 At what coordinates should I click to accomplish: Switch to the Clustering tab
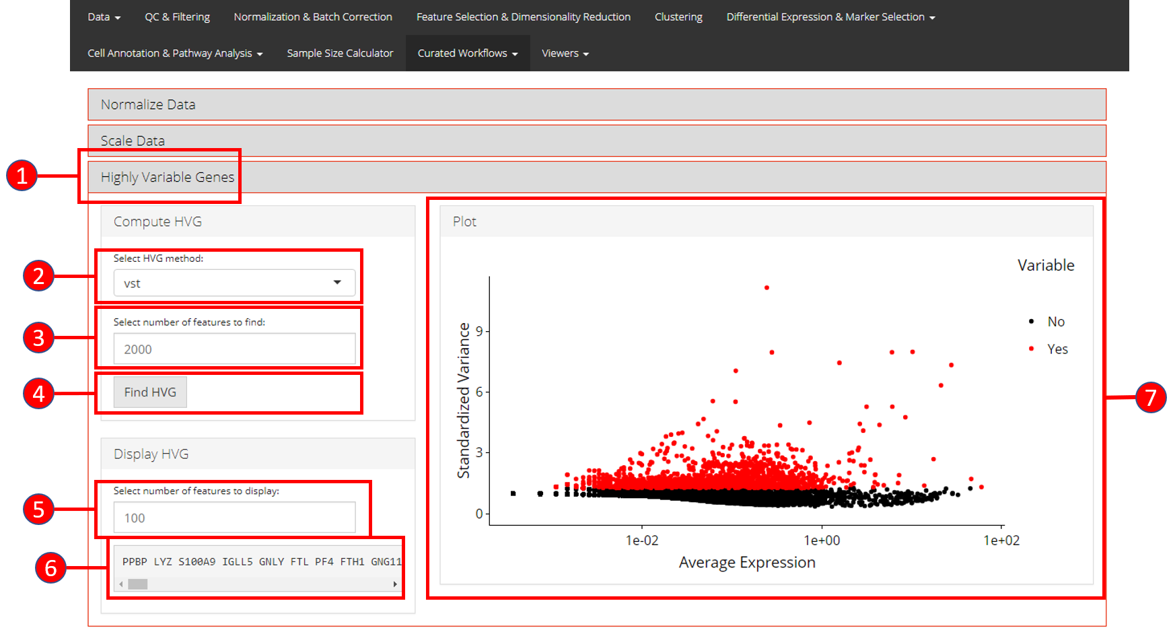click(x=678, y=17)
